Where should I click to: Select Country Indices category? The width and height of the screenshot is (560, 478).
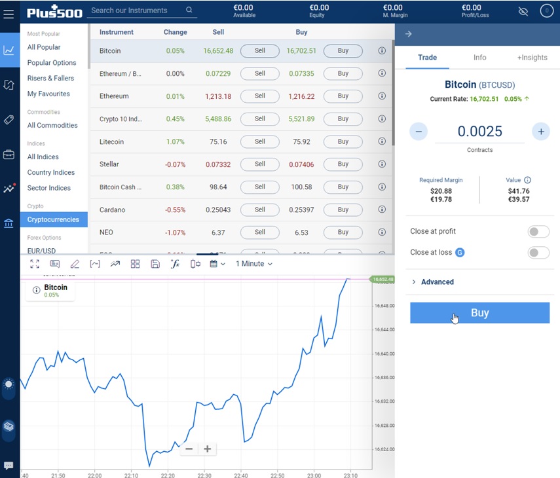coord(51,172)
